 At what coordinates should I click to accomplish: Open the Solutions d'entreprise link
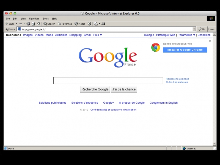pos(85,103)
